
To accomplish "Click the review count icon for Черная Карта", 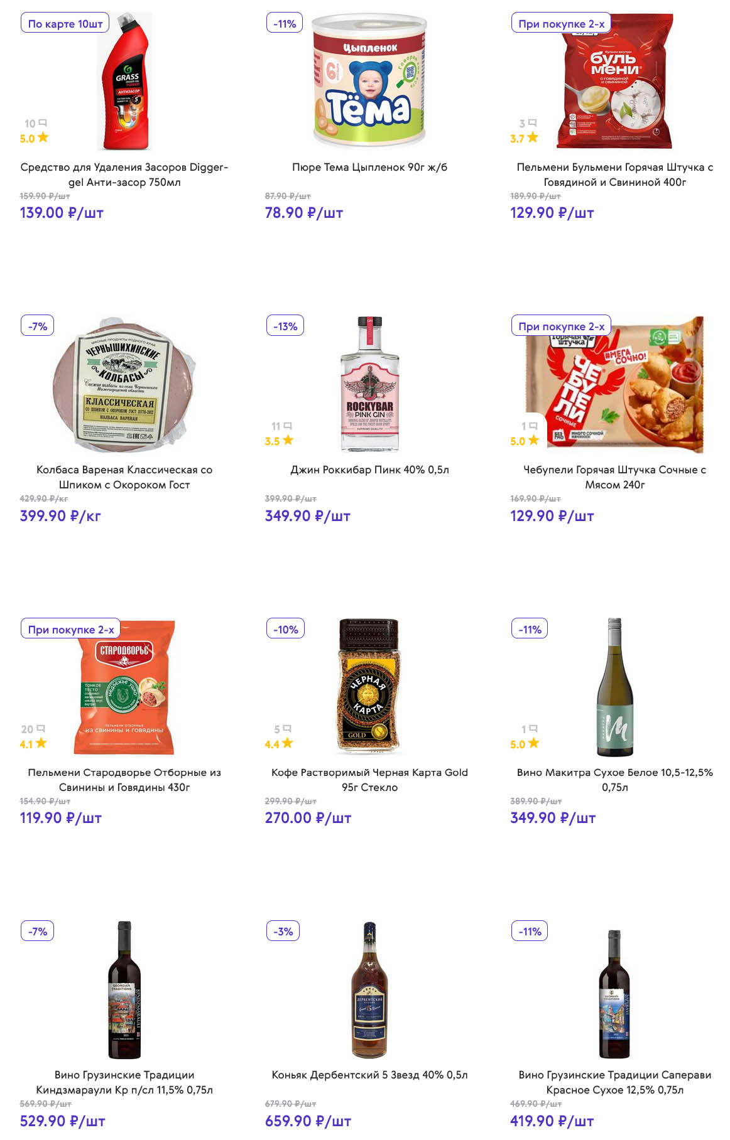I will click(x=287, y=729).
